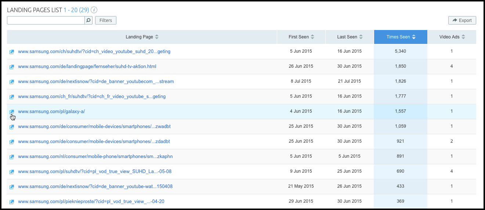
Task: Open link www.samsung.com/pl/galaxy-a/
Action: click(x=51, y=112)
